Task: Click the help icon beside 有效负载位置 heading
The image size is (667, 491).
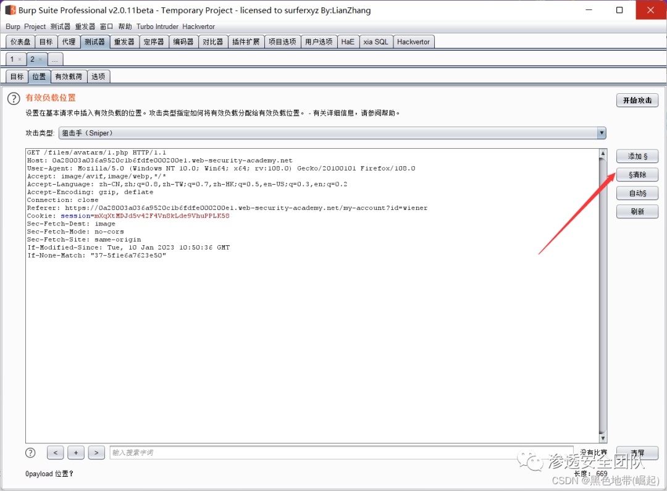Action: point(14,99)
